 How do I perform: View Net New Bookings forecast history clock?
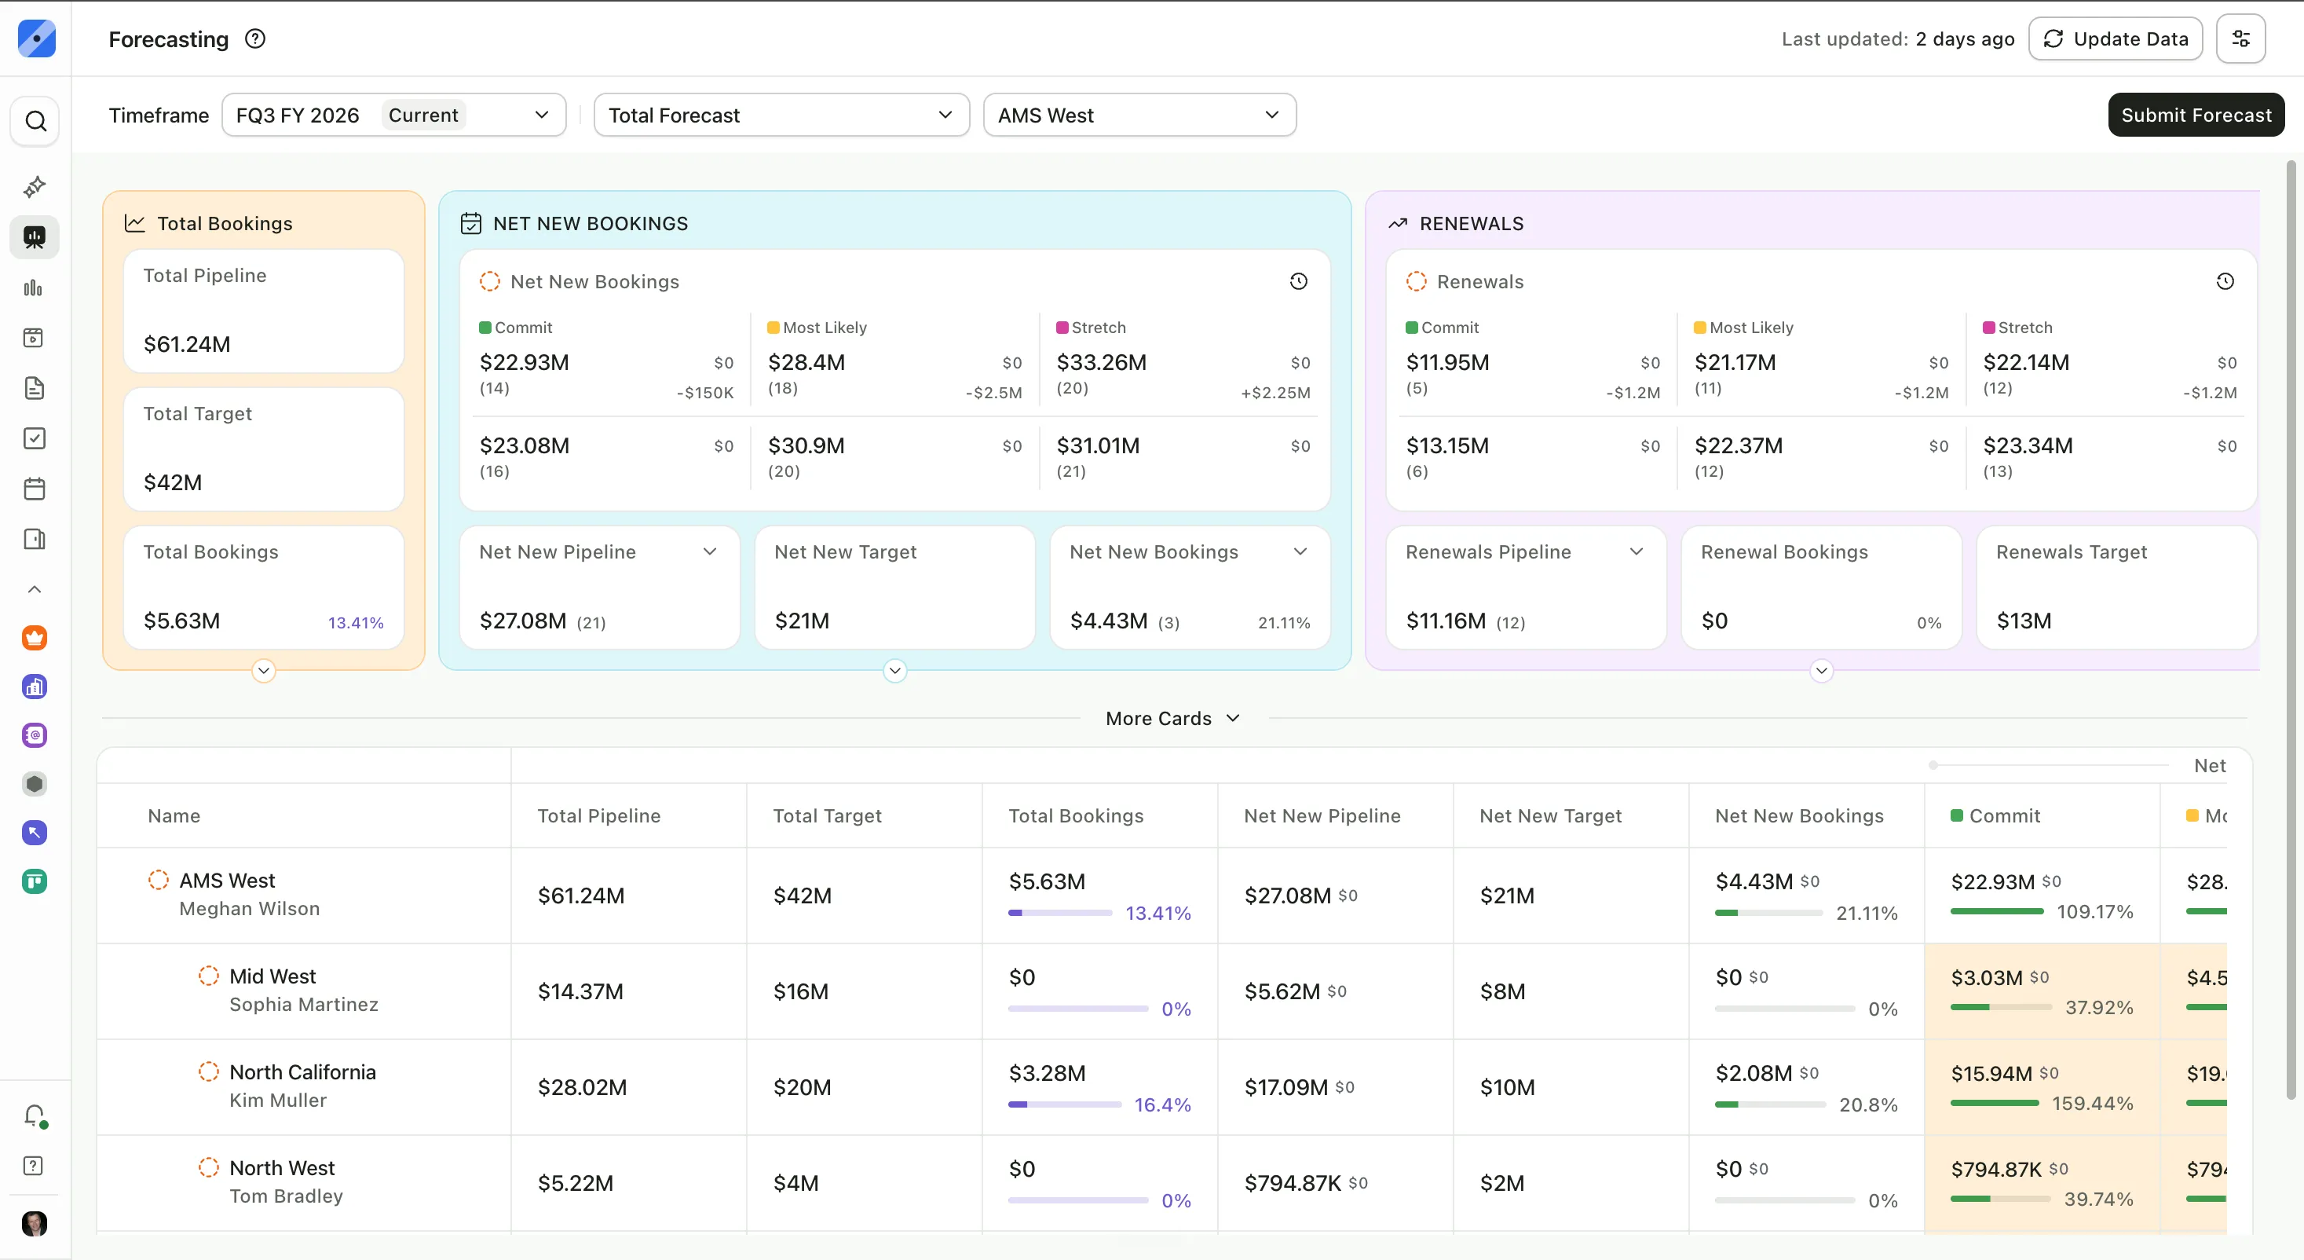1299,281
